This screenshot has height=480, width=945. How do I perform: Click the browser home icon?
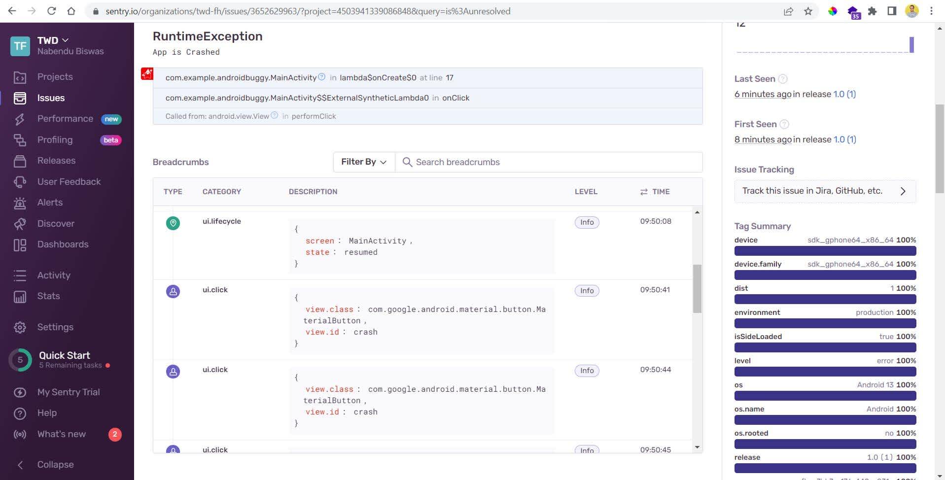click(71, 11)
